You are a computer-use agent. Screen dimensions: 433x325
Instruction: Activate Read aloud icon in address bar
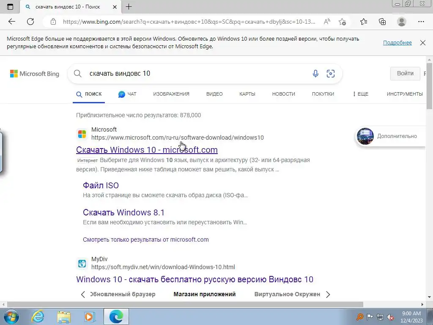tap(327, 22)
